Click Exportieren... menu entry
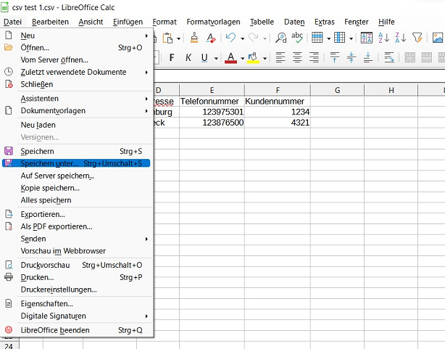Image resolution: width=445 pixels, height=349 pixels. 76,214
